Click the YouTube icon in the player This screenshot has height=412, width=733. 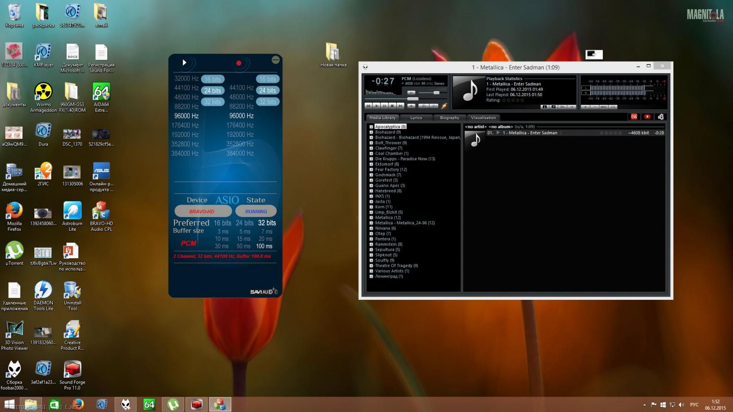coord(647,117)
